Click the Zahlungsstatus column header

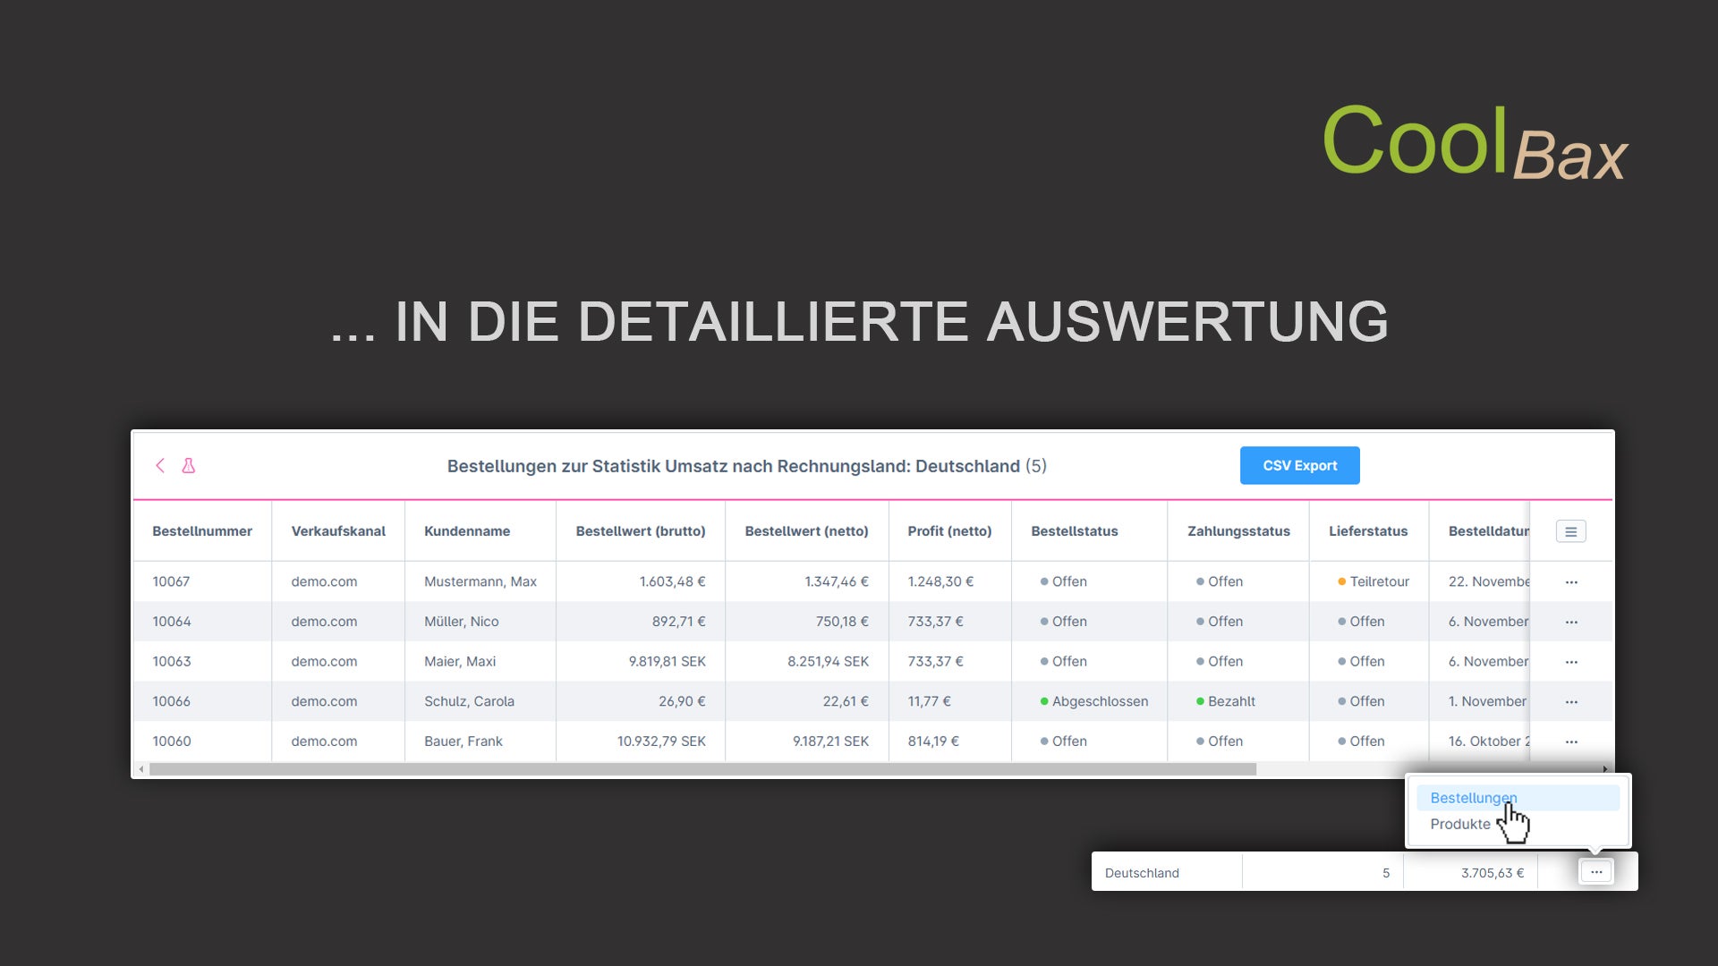tap(1238, 531)
